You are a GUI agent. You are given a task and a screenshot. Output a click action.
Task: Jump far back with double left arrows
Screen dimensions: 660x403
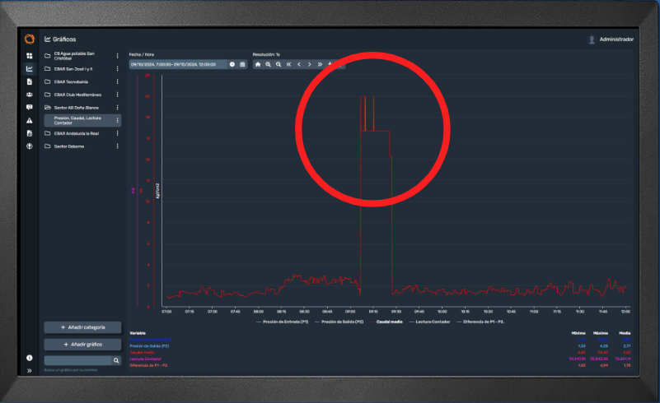pos(288,64)
